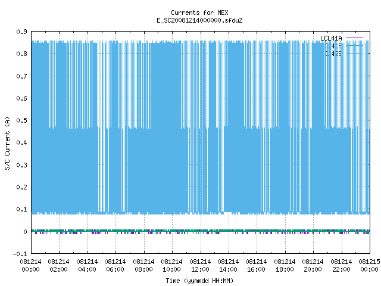Click the 0.7 y-axis tick label
This screenshot has width=381, height=286.
point(21,76)
